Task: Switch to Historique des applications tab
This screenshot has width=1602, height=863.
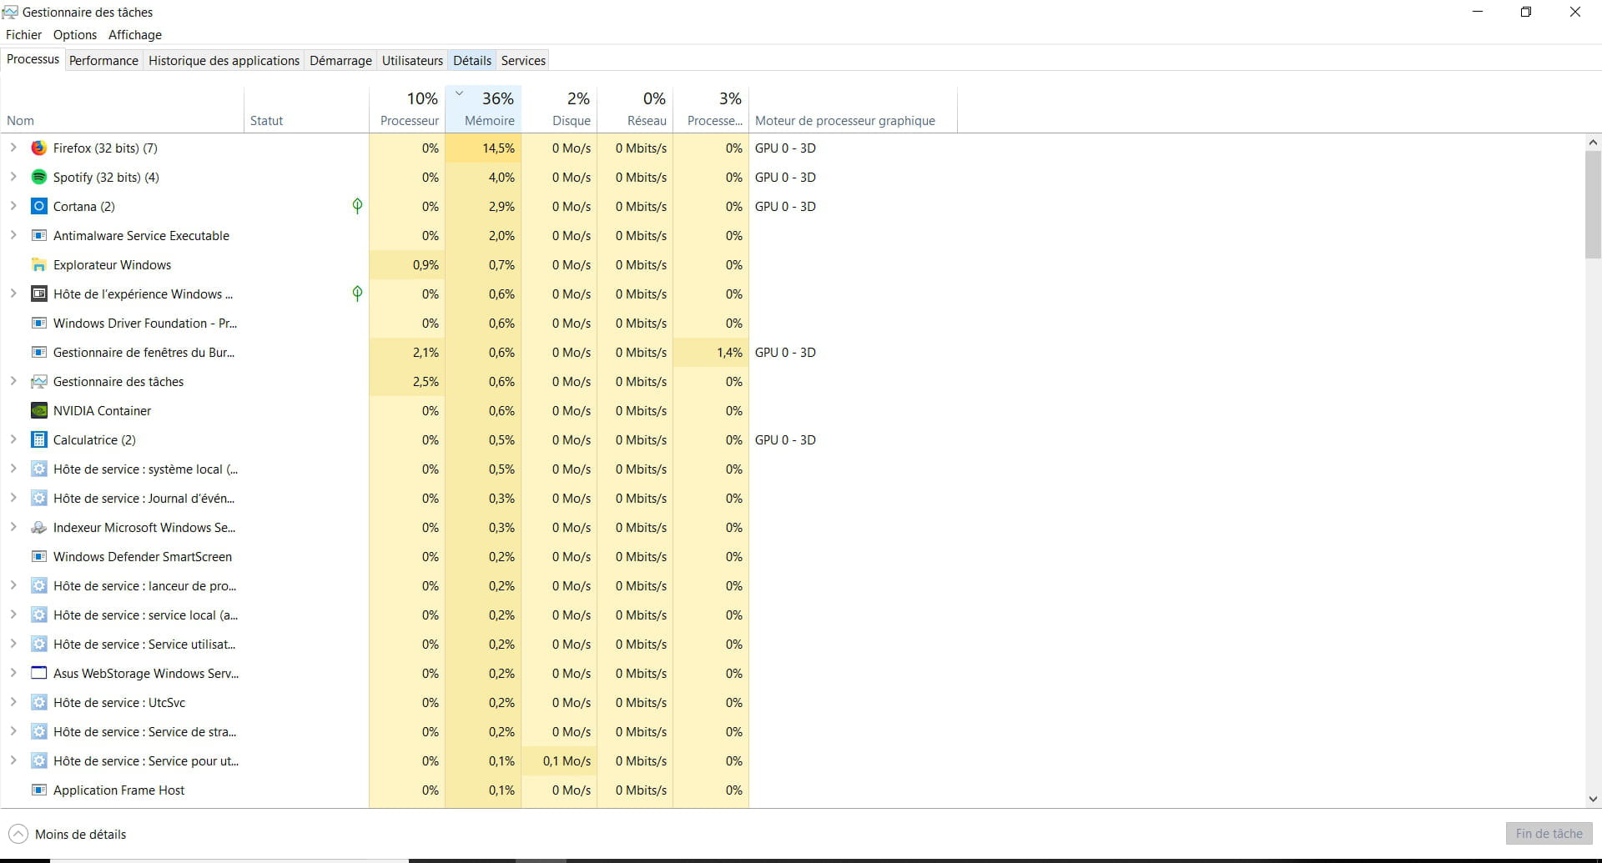Action: [x=224, y=61]
